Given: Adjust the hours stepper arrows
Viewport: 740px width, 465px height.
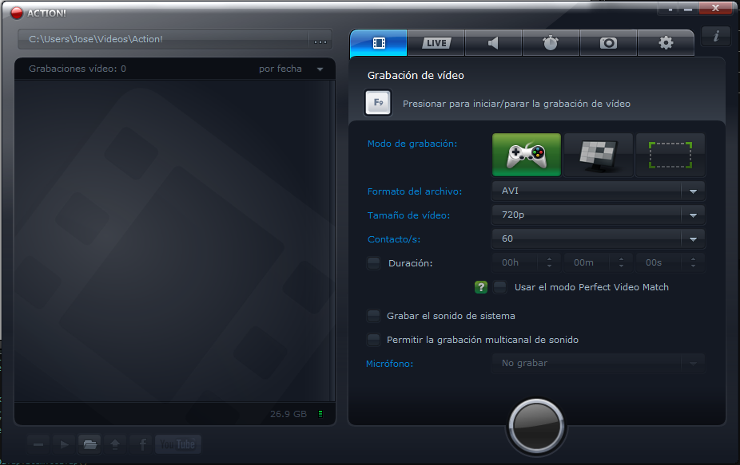Looking at the screenshot, I should [549, 263].
